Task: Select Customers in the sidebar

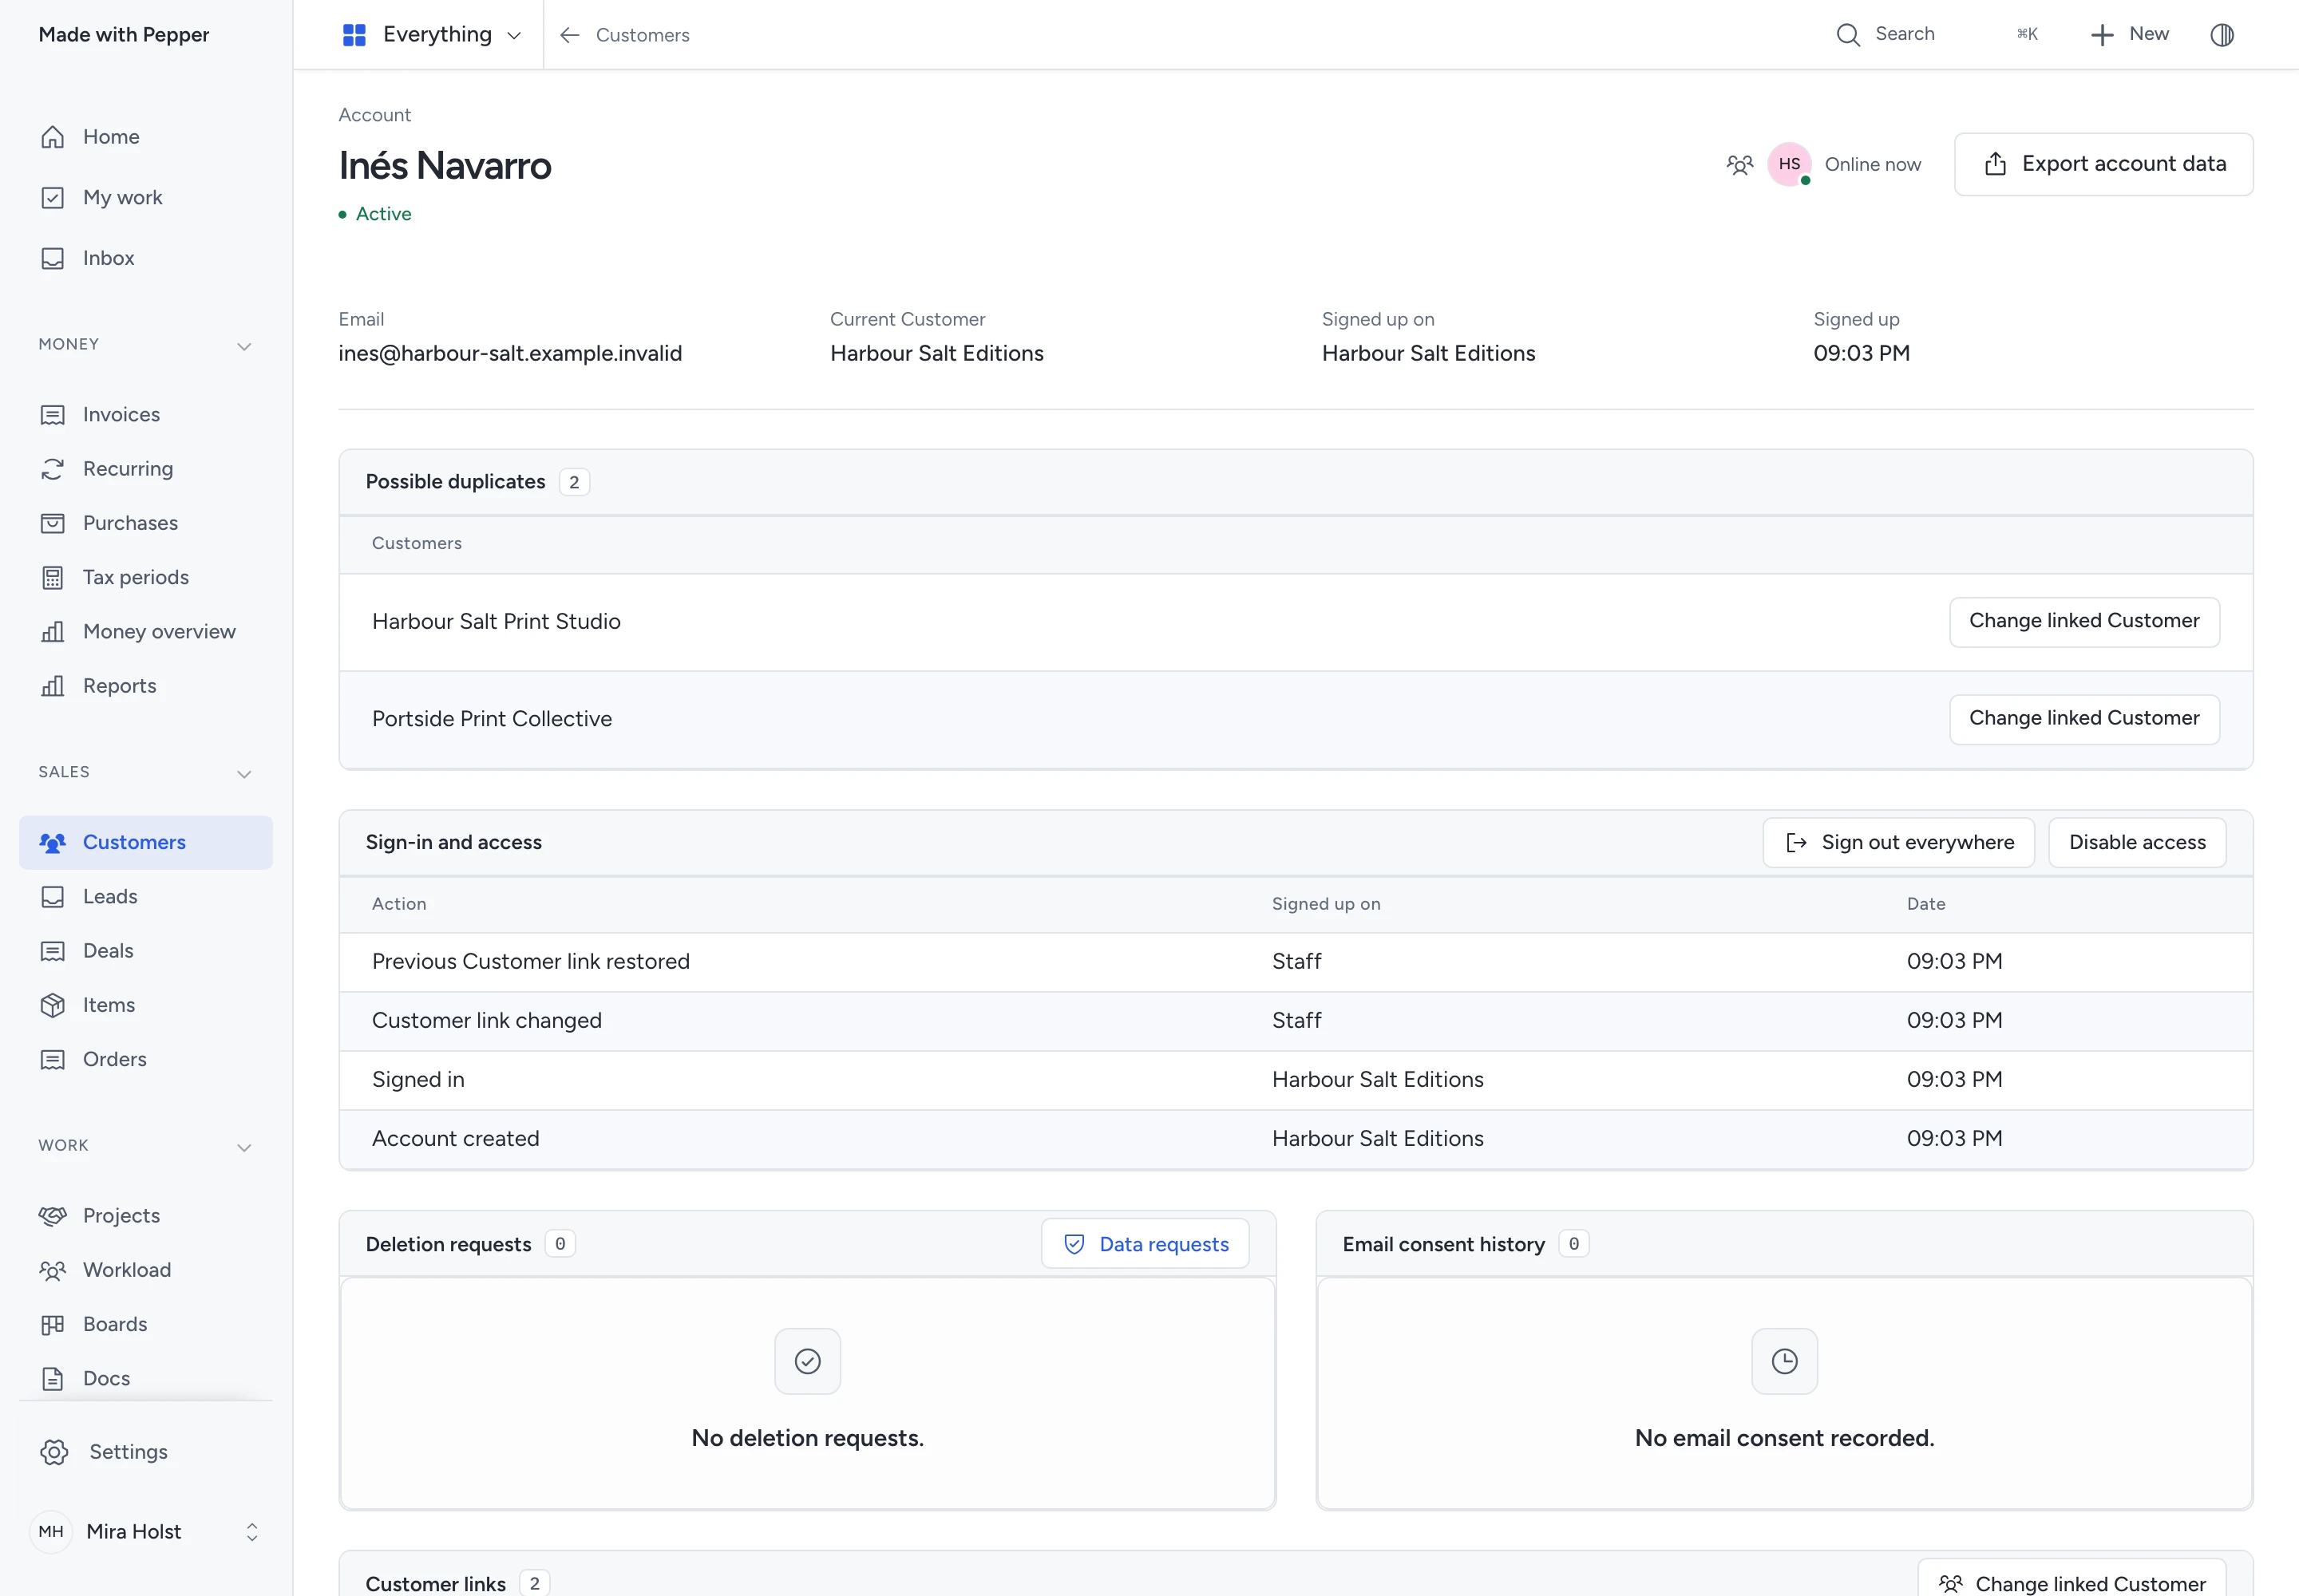Action: [146, 843]
